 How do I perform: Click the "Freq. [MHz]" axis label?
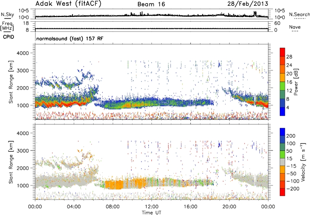pyautogui.click(x=7, y=26)
